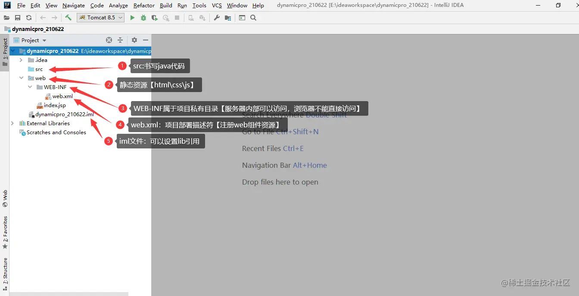Open the Tomcat 8.5 run configuration dropdown

point(120,18)
